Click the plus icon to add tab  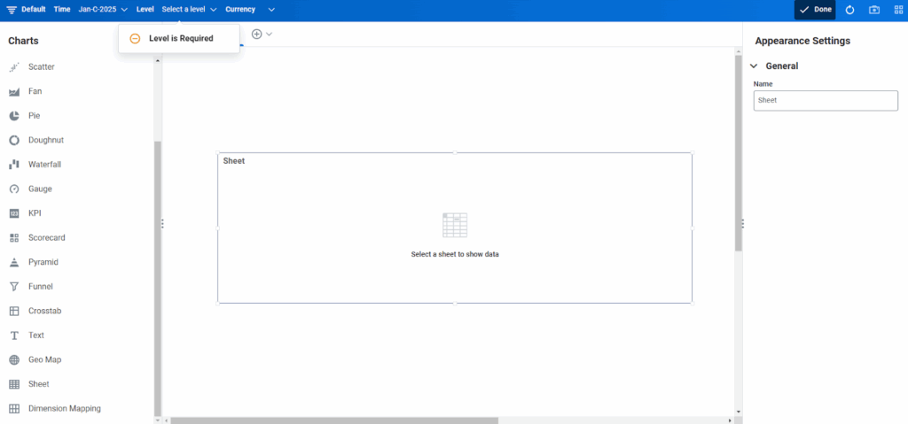point(257,34)
